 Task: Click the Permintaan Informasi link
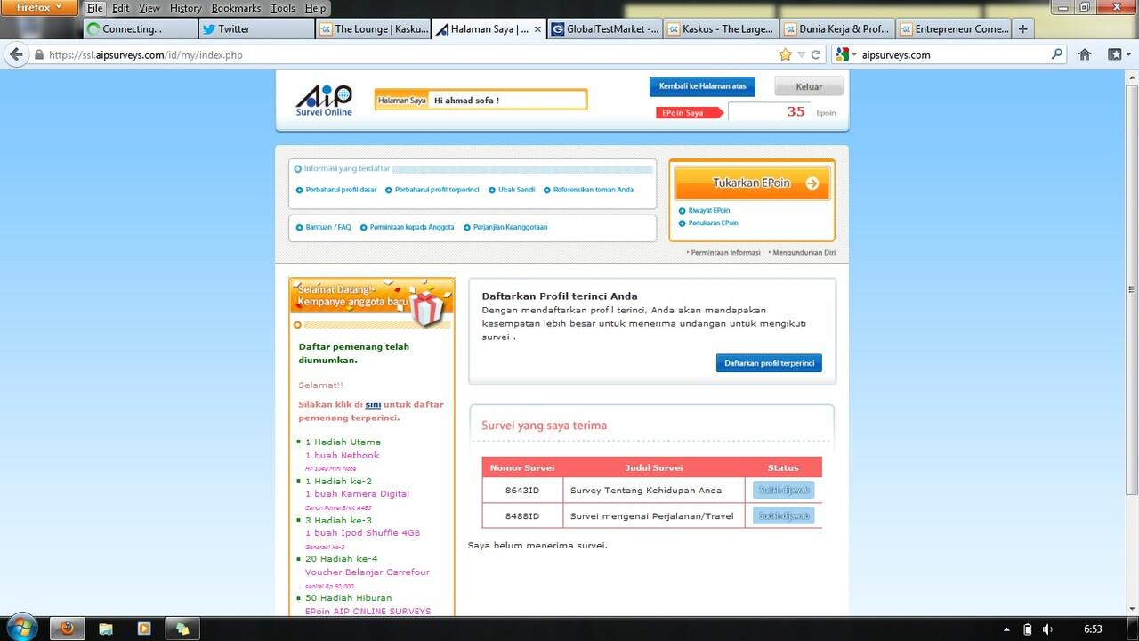tap(725, 252)
